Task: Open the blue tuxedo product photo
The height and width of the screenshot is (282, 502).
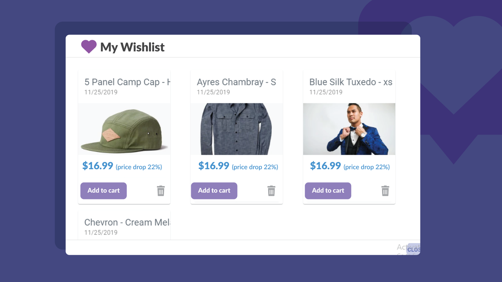Action: coord(349,129)
